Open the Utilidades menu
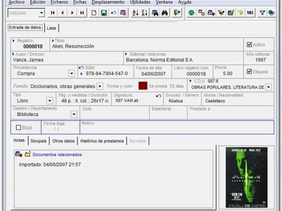282x211 pixels. point(140,2)
